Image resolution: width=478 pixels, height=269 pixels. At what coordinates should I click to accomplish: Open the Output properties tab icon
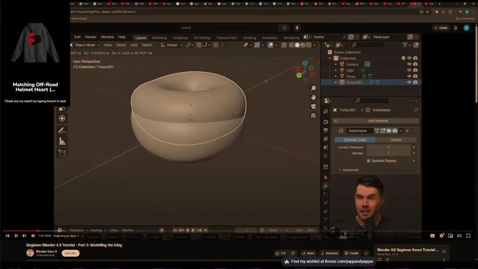coord(326,130)
